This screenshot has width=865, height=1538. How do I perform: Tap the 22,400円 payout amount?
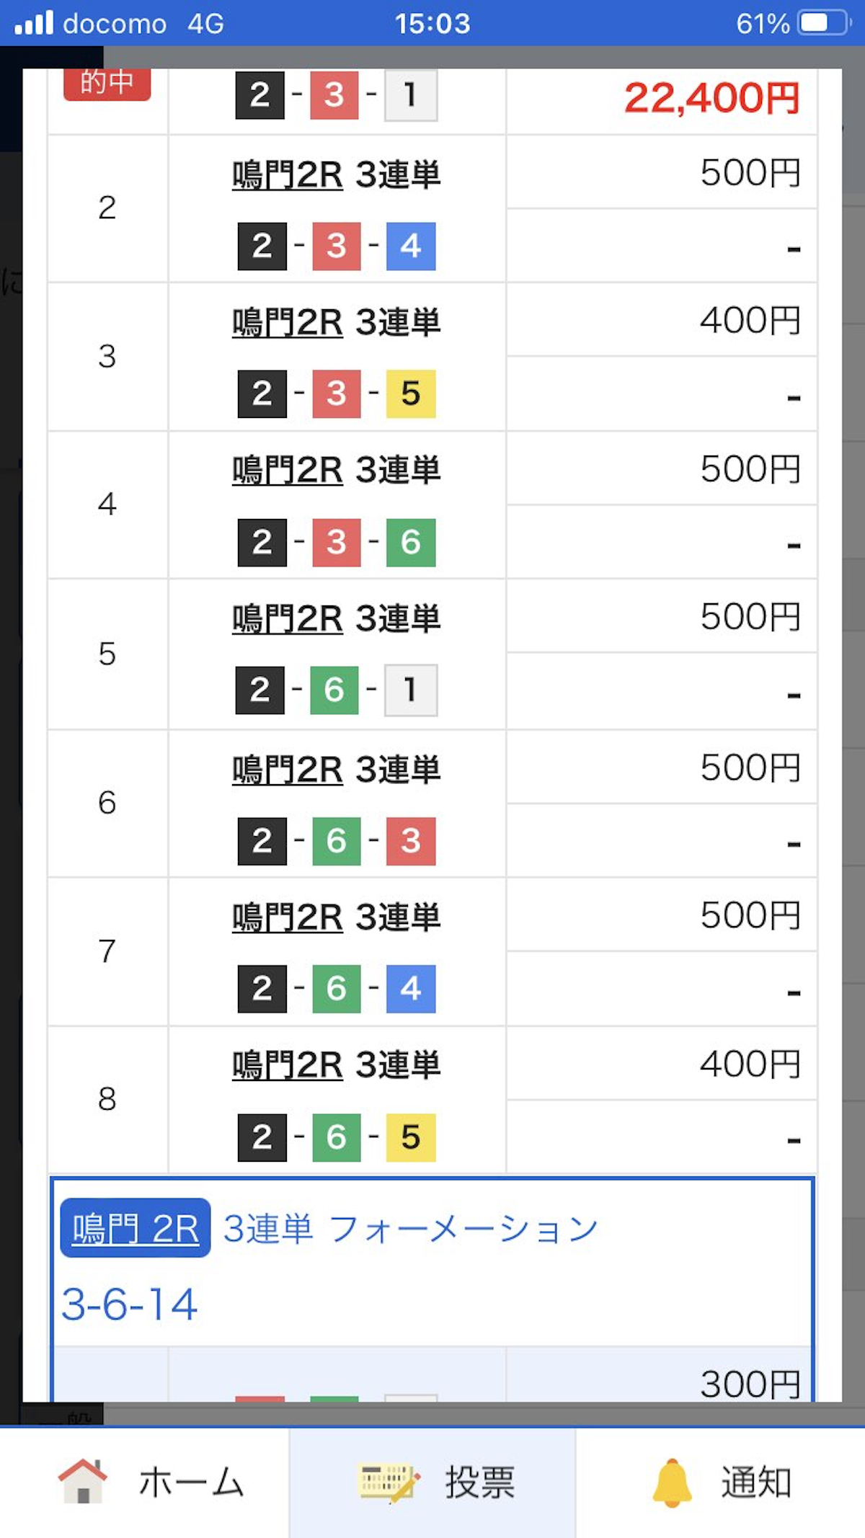point(711,98)
